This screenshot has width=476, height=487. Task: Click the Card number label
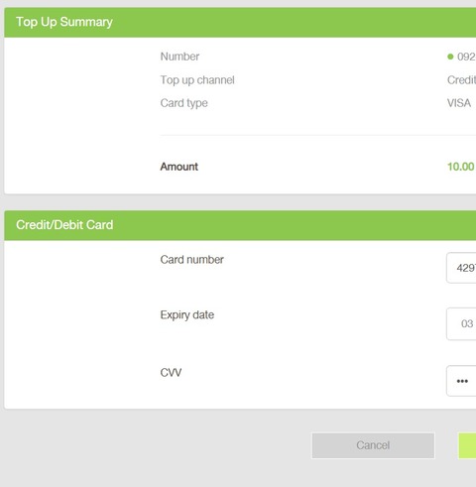192,260
